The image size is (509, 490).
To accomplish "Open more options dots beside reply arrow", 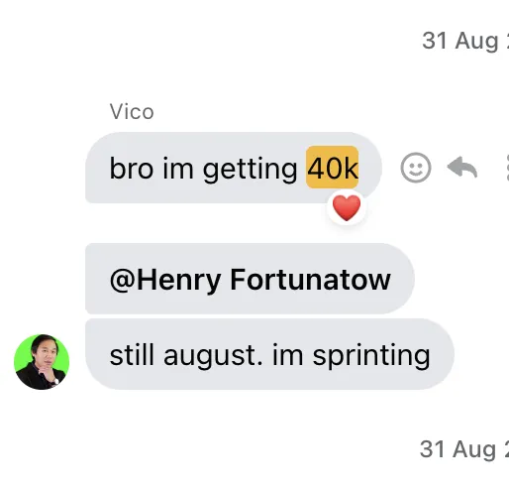I will (x=507, y=168).
